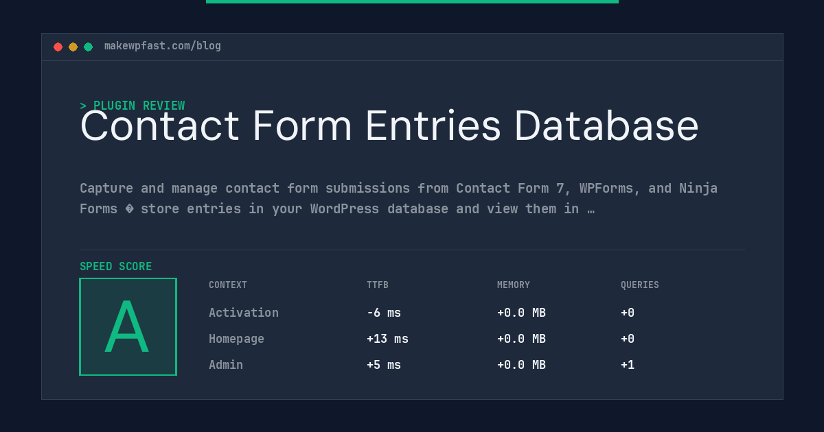Click the '+5 ms' Admin TTFB value
824x432 pixels.
pyautogui.click(x=384, y=365)
